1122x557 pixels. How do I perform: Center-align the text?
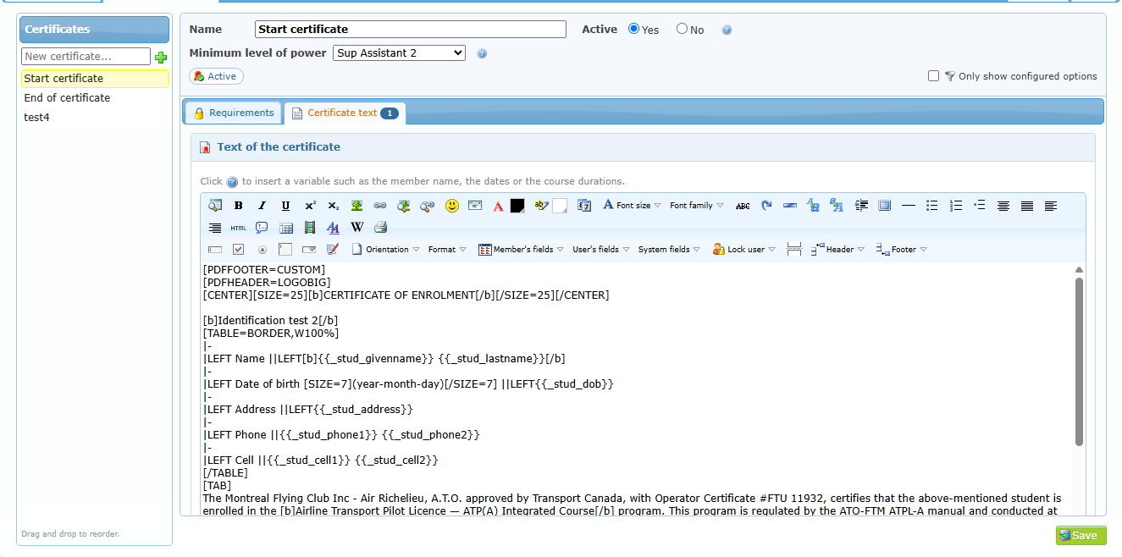(x=1003, y=206)
